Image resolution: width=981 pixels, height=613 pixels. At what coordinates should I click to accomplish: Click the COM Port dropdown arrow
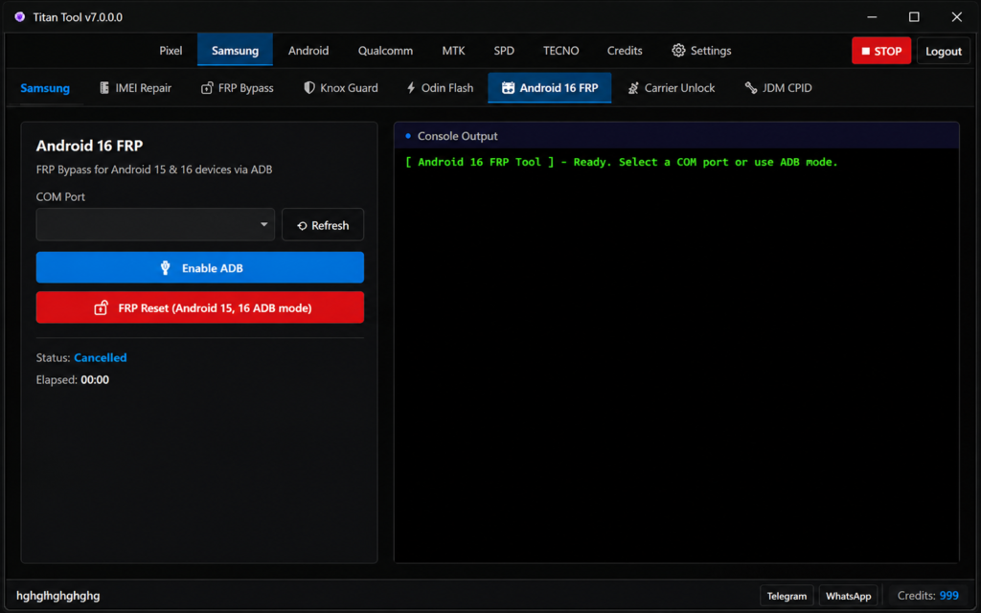pos(264,224)
